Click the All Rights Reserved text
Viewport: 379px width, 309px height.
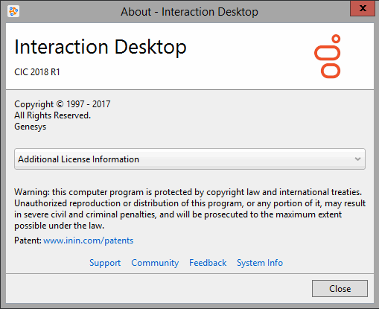point(53,115)
